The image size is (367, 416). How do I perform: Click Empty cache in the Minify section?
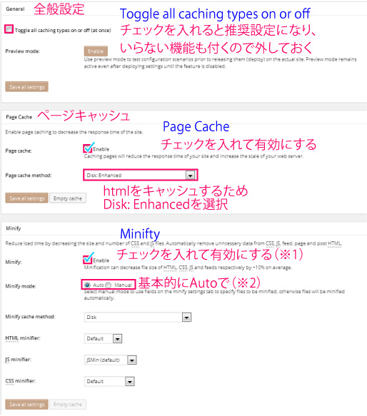(x=68, y=404)
